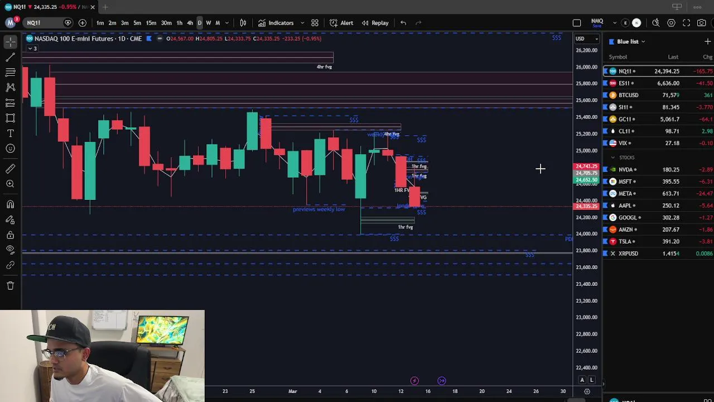Collapse the STOCKS watchlist section
The height and width of the screenshot is (402, 714).
pos(613,157)
